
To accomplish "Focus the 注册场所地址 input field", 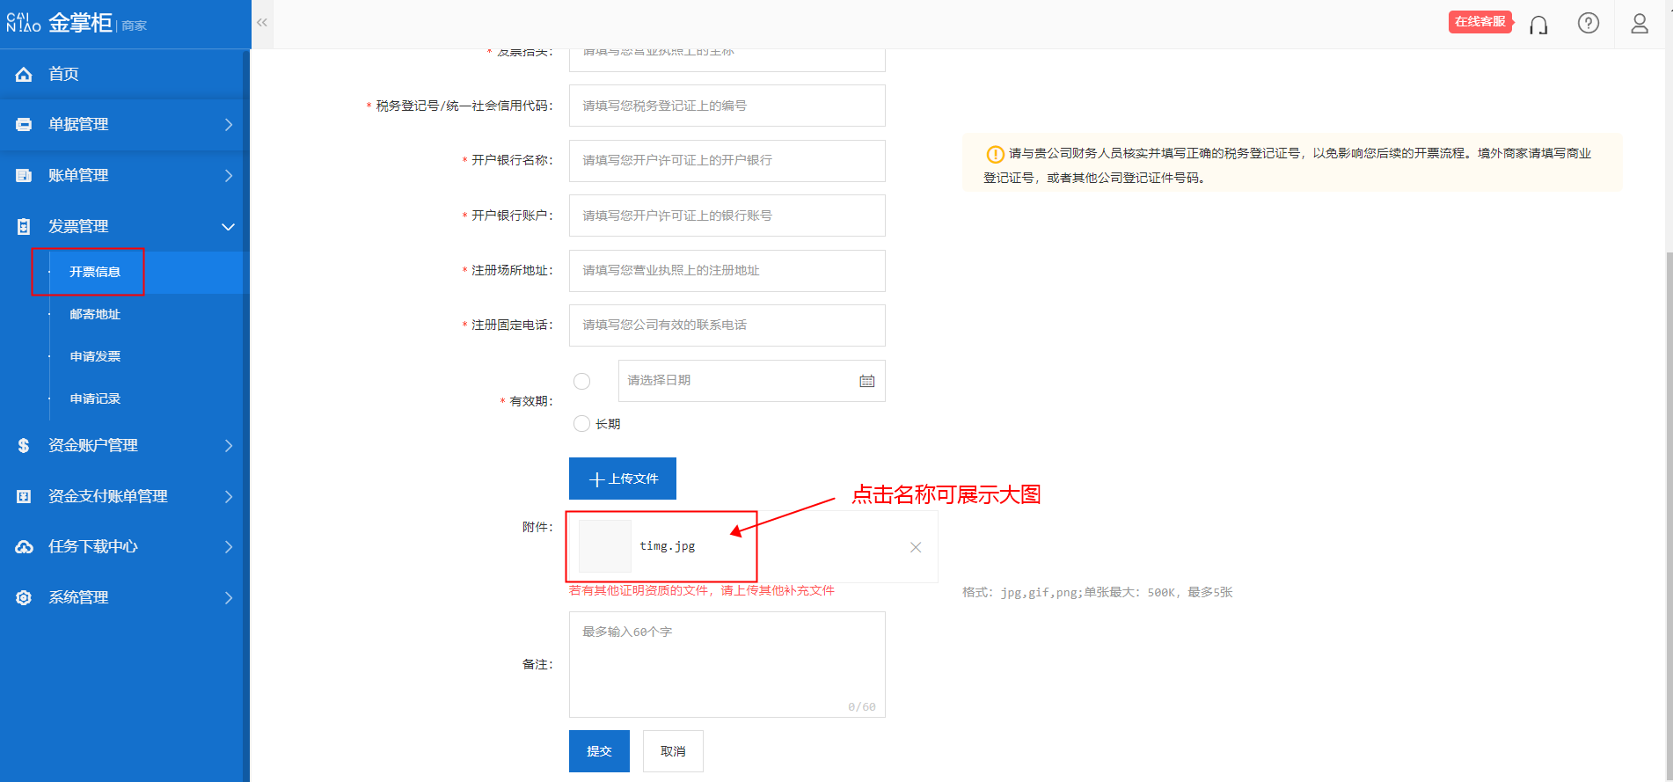I will click(727, 271).
